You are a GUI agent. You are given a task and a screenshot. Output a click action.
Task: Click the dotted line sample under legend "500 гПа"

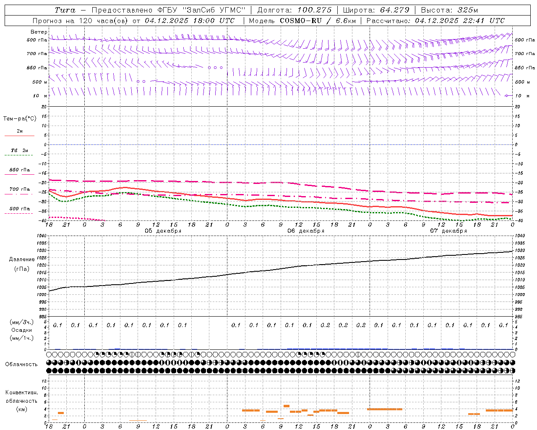tap(19, 214)
